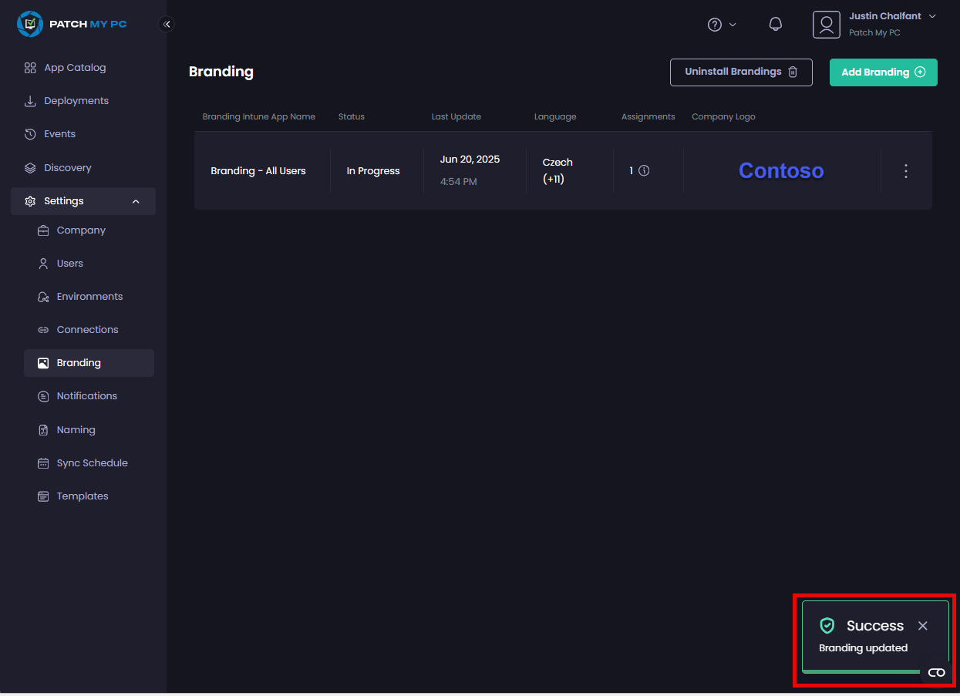Open the help question mark menu
The height and width of the screenshot is (696, 960).
pos(722,25)
